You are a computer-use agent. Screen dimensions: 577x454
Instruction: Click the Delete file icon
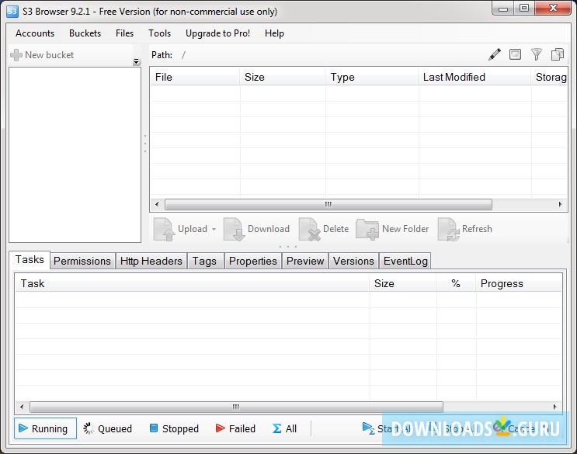pyautogui.click(x=310, y=230)
